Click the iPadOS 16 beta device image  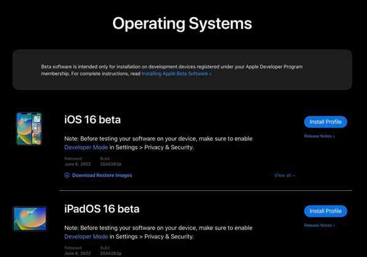pyautogui.click(x=29, y=218)
